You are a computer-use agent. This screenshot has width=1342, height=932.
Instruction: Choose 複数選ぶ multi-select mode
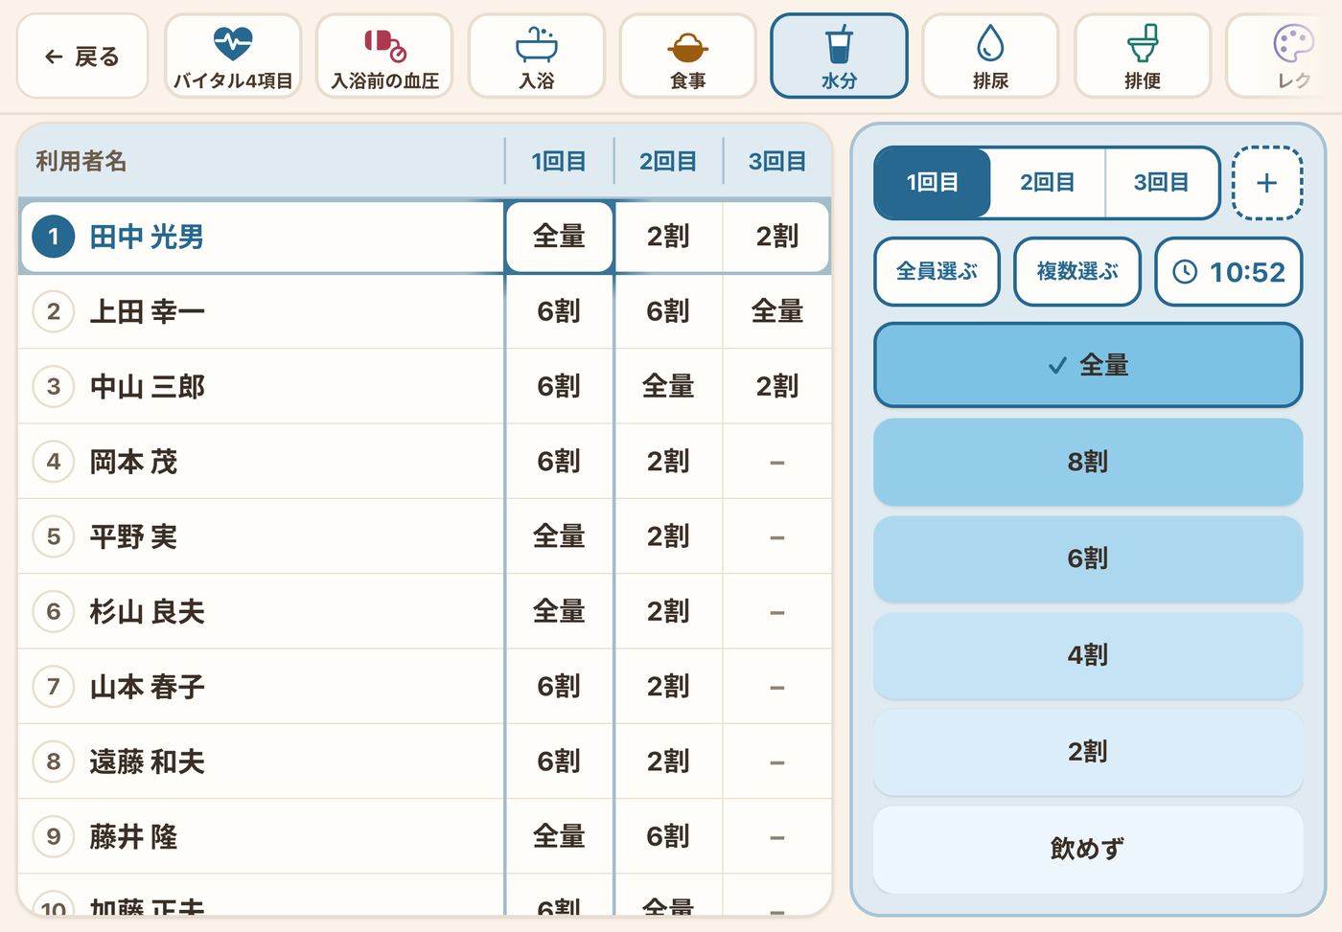click(1076, 272)
